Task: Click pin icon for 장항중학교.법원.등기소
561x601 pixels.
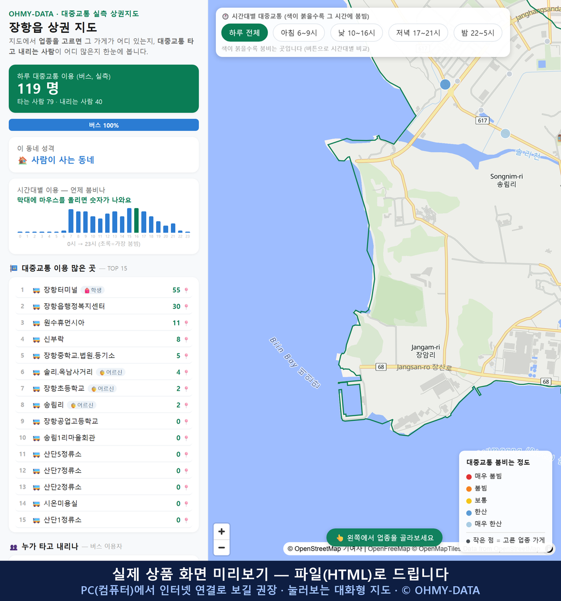Action: click(186, 356)
